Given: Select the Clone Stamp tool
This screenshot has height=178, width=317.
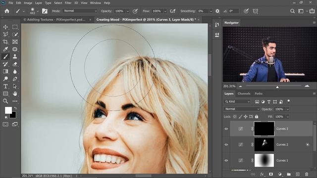Looking at the screenshot, I should click(15, 57).
